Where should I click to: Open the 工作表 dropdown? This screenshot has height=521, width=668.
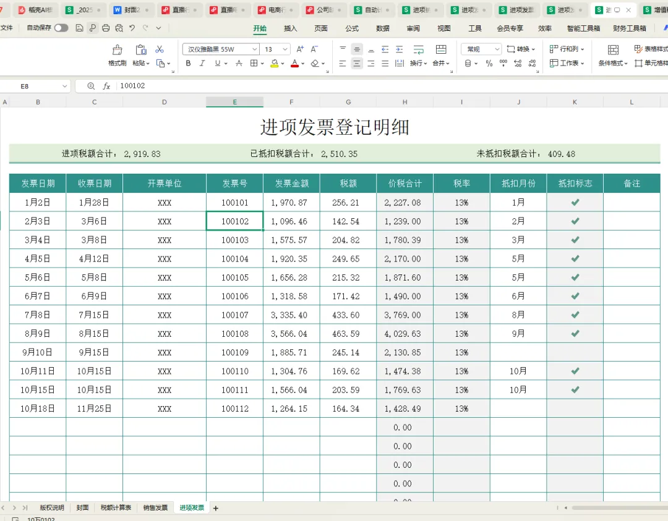pyautogui.click(x=567, y=63)
